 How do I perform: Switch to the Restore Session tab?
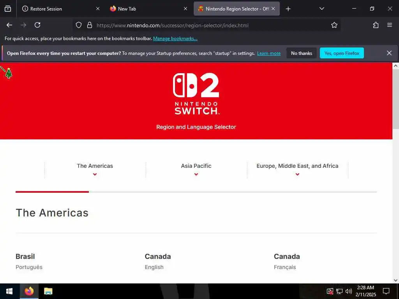pos(61,9)
